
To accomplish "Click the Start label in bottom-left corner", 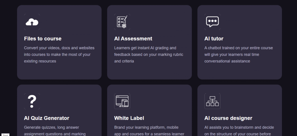I will coord(5,135).
